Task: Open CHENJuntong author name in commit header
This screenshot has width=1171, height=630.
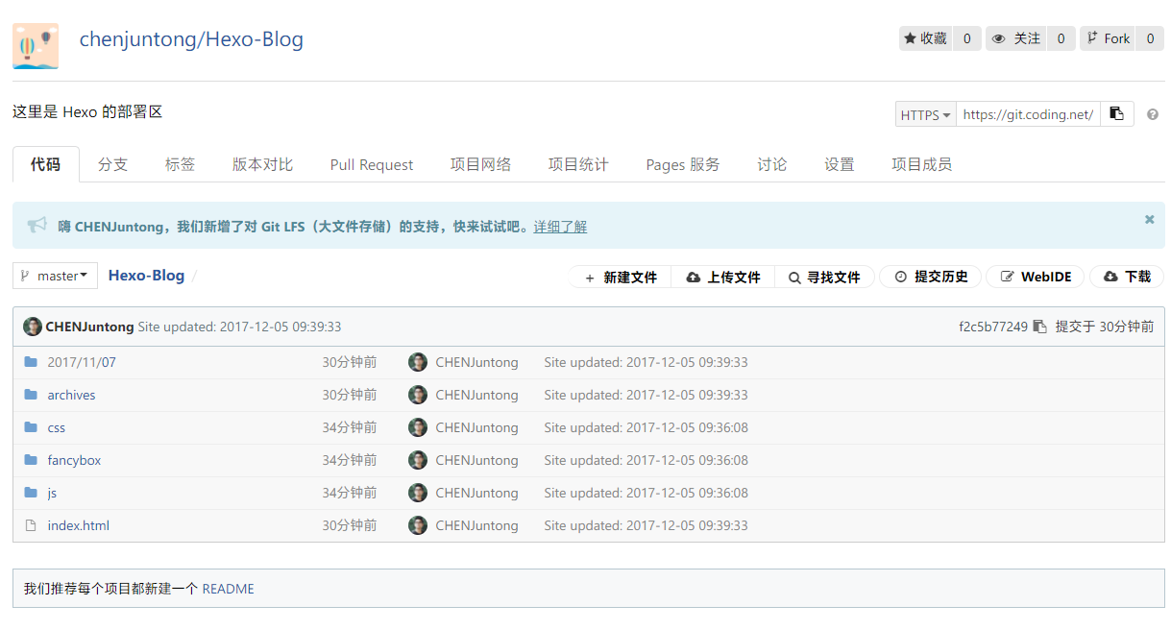Action: pyautogui.click(x=89, y=327)
